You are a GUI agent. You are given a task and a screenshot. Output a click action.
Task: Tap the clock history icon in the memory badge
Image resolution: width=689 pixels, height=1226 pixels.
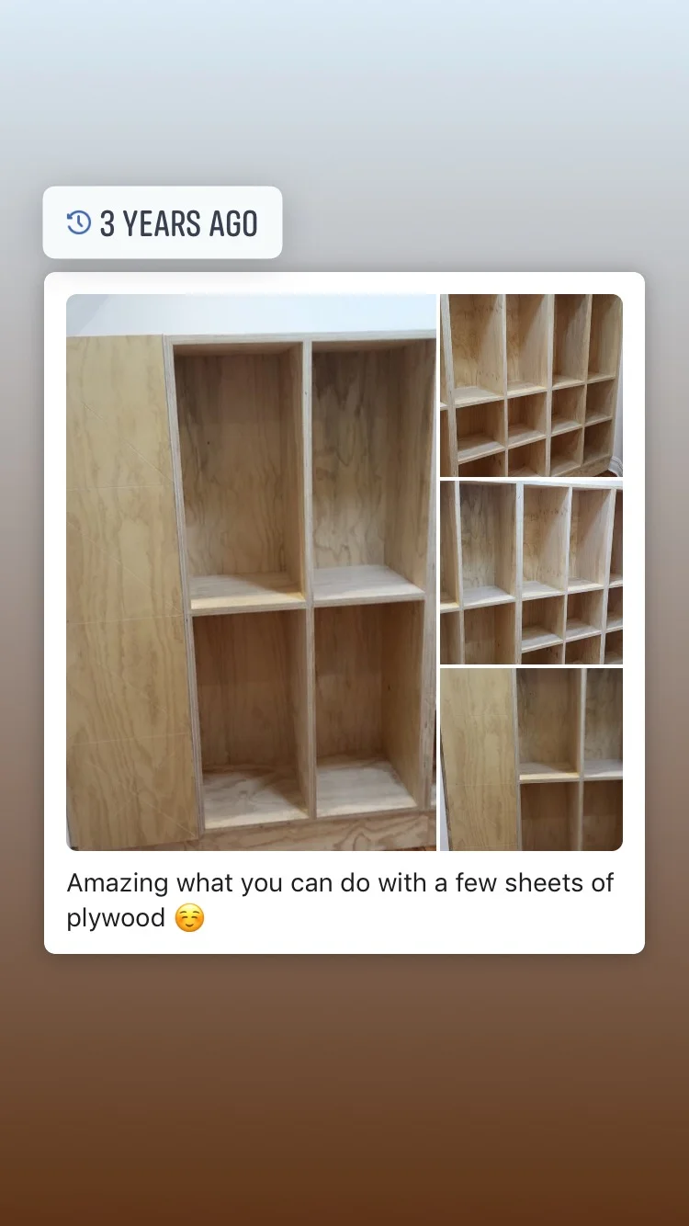79,222
